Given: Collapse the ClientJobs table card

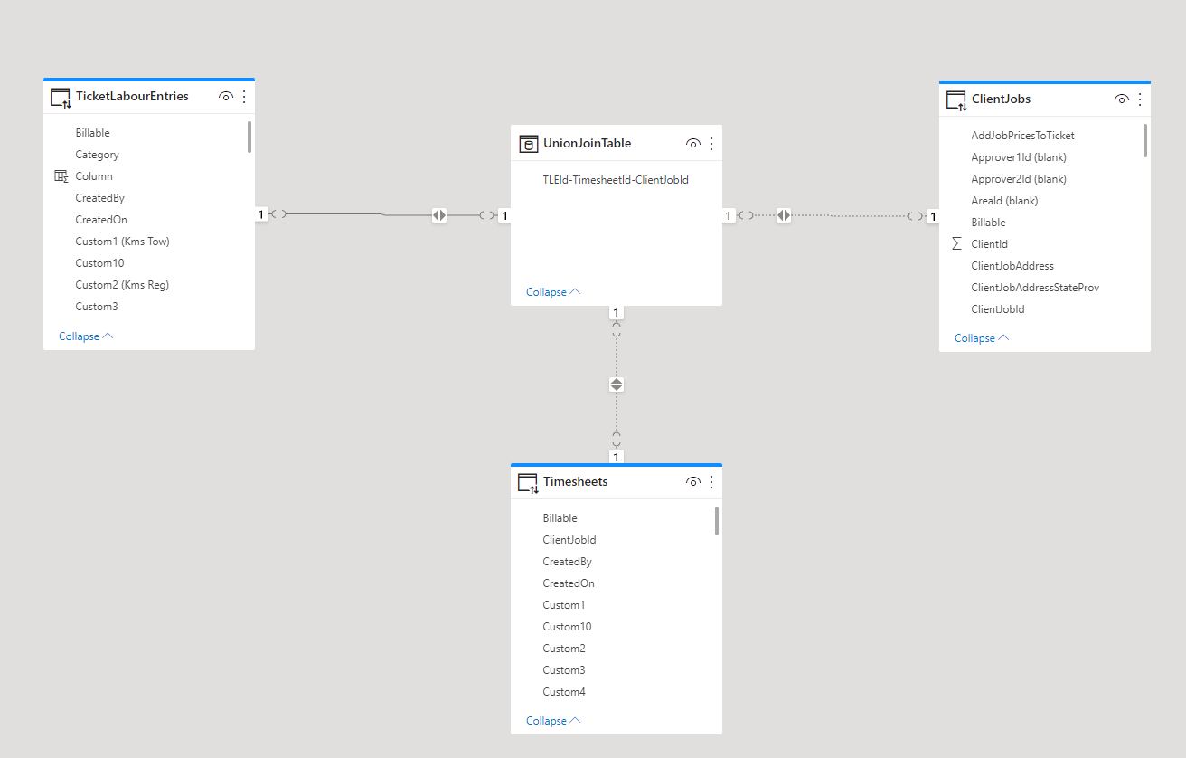Looking at the screenshot, I should coord(982,338).
